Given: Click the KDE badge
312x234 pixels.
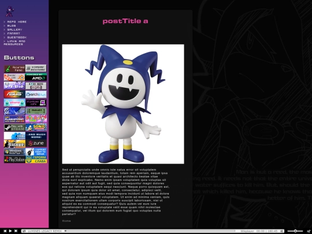Looking at the screenshot, I should click(x=14, y=136).
